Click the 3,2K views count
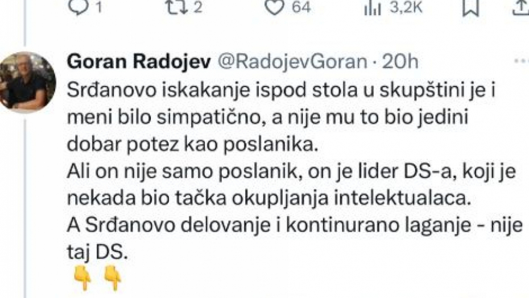 pos(406,7)
